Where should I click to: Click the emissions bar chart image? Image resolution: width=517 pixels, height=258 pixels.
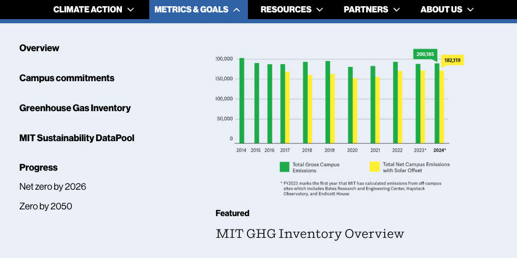340,122
